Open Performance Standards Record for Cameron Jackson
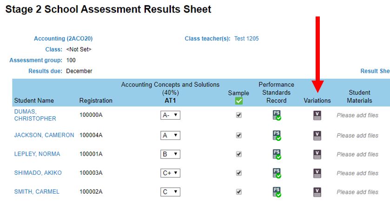390x203 pixels. (277, 136)
